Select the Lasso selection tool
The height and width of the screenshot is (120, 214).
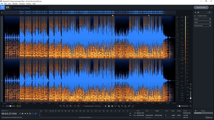point(115,106)
